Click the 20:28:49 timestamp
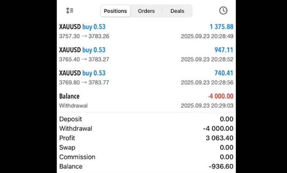 (x=207, y=36)
